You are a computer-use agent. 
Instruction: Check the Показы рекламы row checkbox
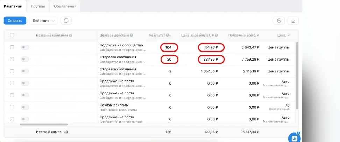12,107
